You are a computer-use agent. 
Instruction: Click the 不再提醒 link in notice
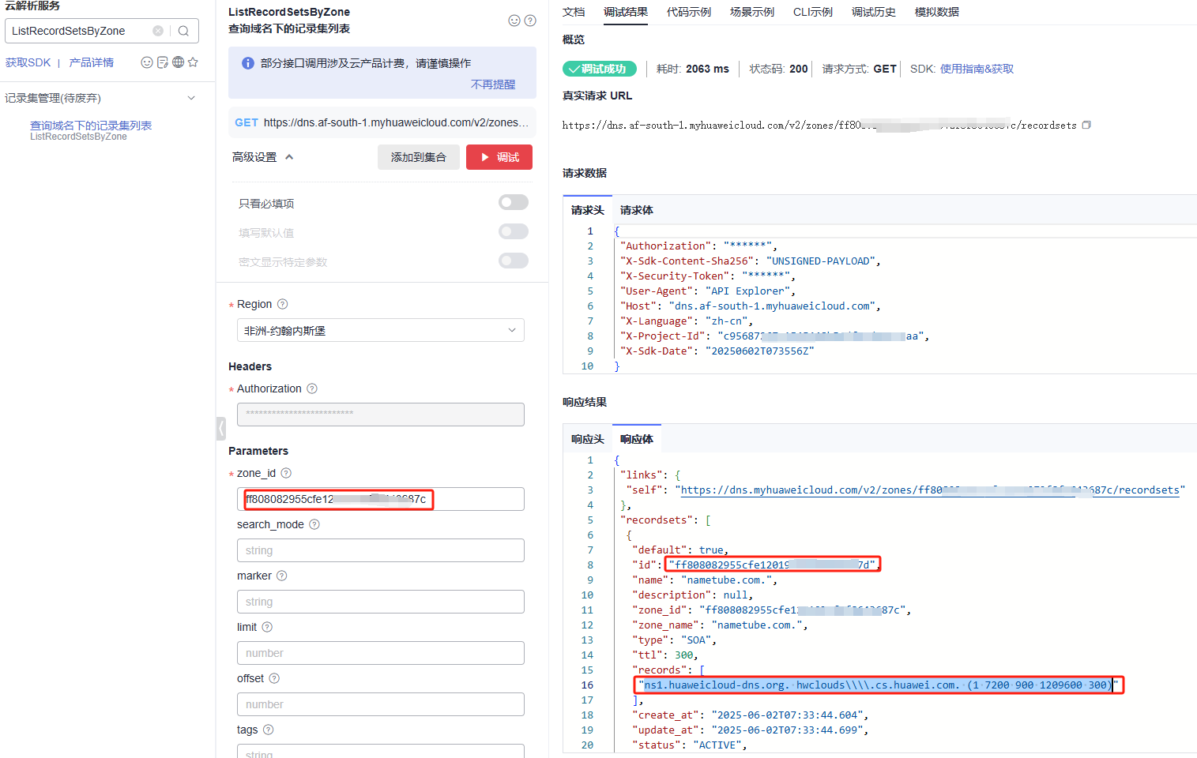(x=492, y=84)
